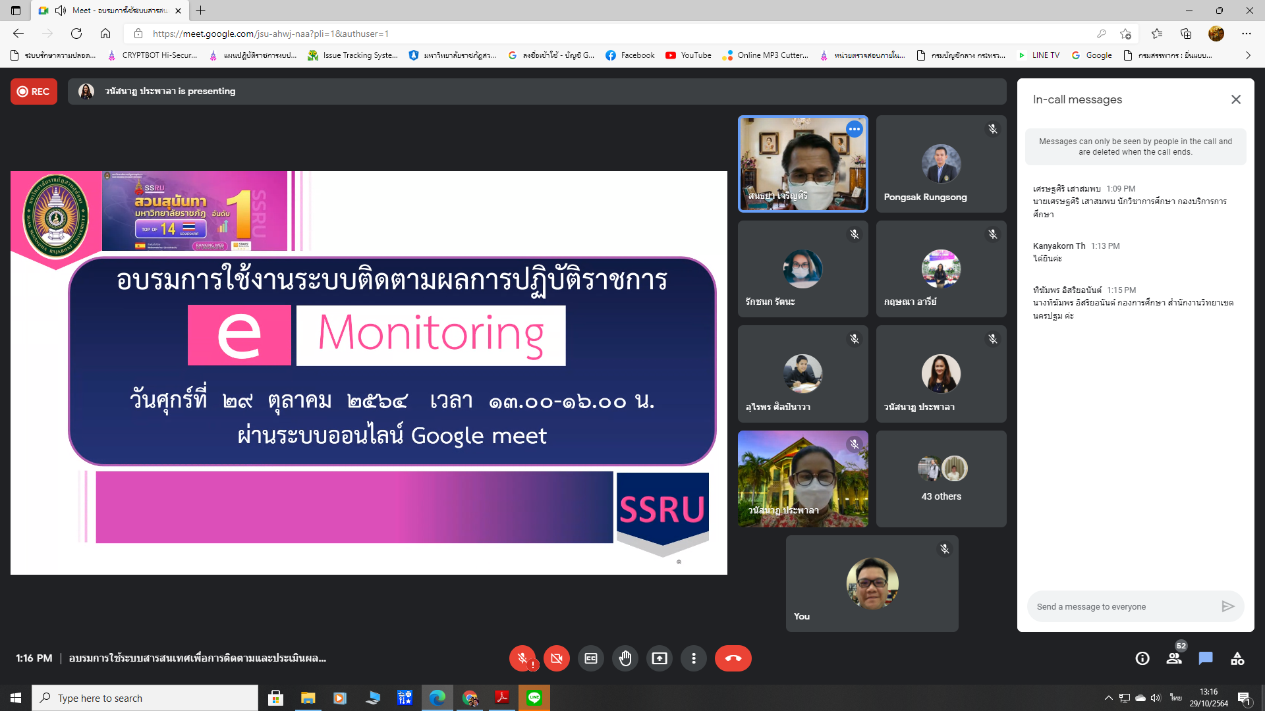
Task: Toggle the camera off button
Action: [x=557, y=658]
